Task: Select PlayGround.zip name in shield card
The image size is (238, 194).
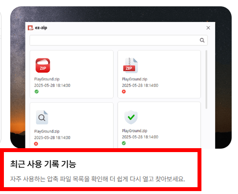Action: point(135,131)
